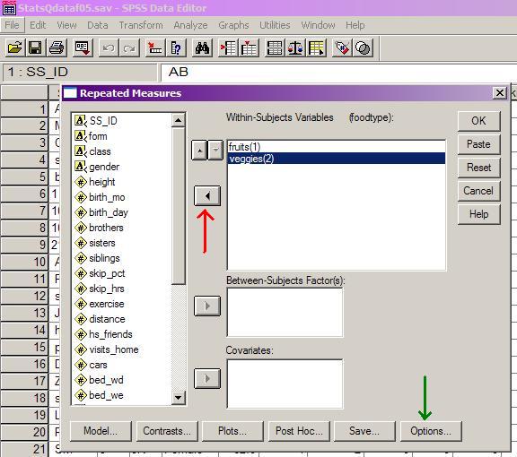This screenshot has height=457, width=517.
Task: Open the Model... dialog button
Action: [x=101, y=431]
